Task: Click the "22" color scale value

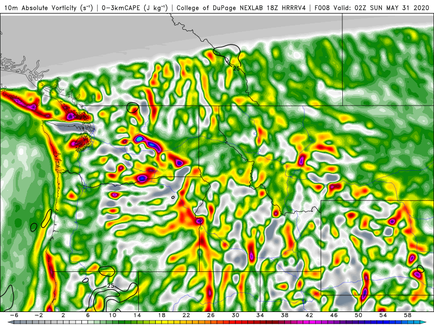Action: pos(186,315)
